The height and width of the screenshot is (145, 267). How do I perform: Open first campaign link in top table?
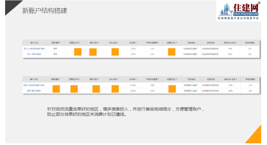(x=34, y=49)
